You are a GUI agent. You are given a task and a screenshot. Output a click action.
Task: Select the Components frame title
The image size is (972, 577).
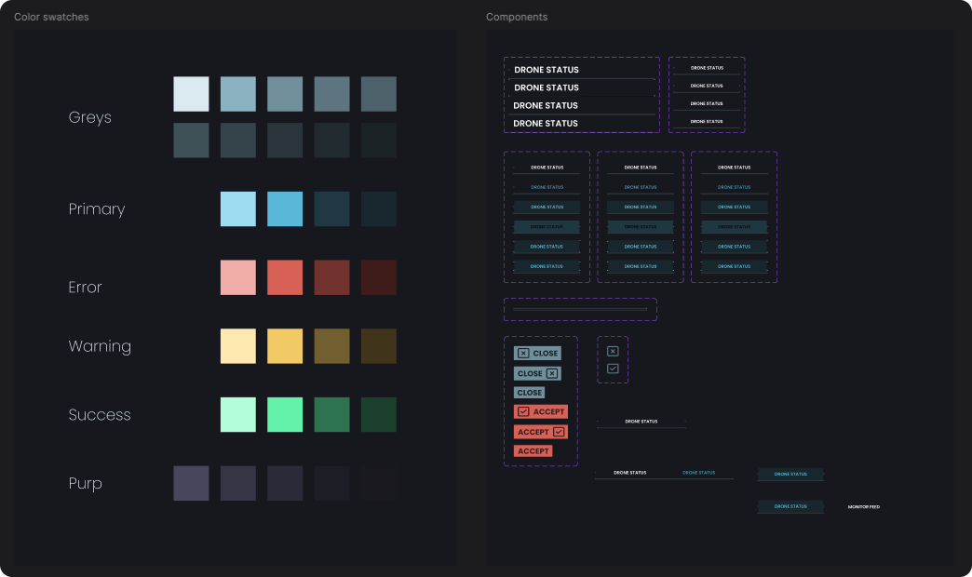(517, 18)
